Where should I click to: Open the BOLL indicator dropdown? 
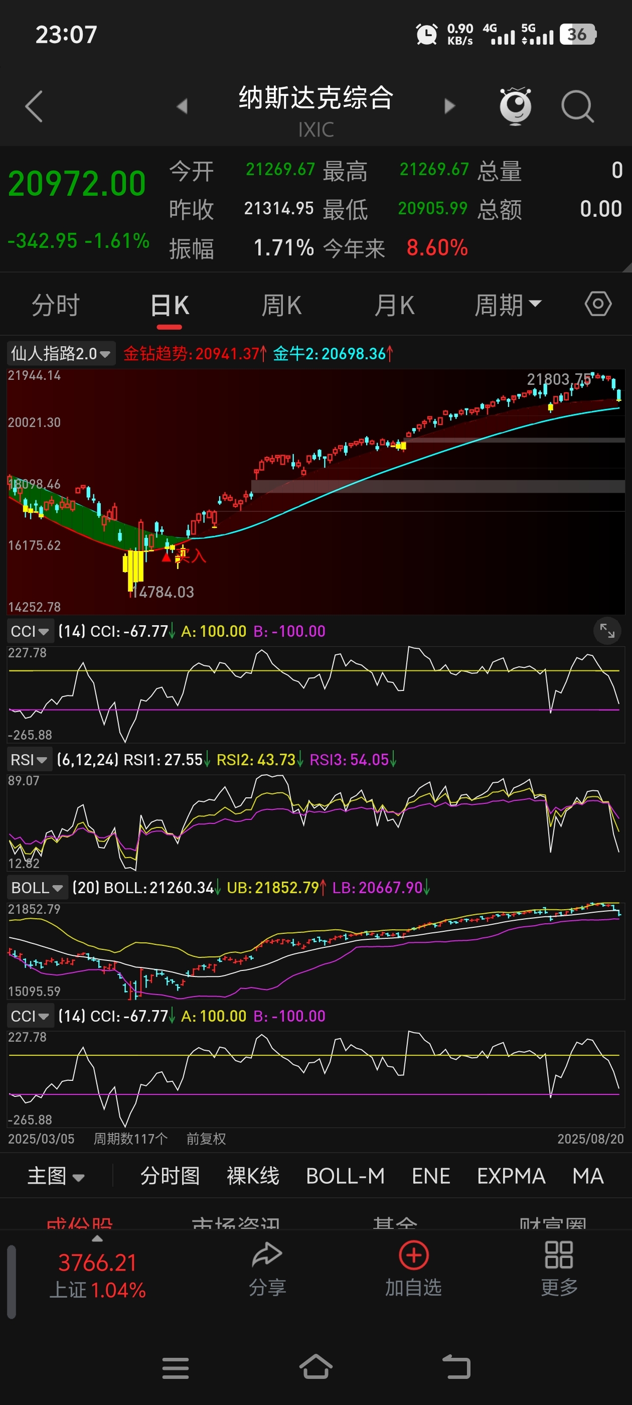click(x=37, y=888)
